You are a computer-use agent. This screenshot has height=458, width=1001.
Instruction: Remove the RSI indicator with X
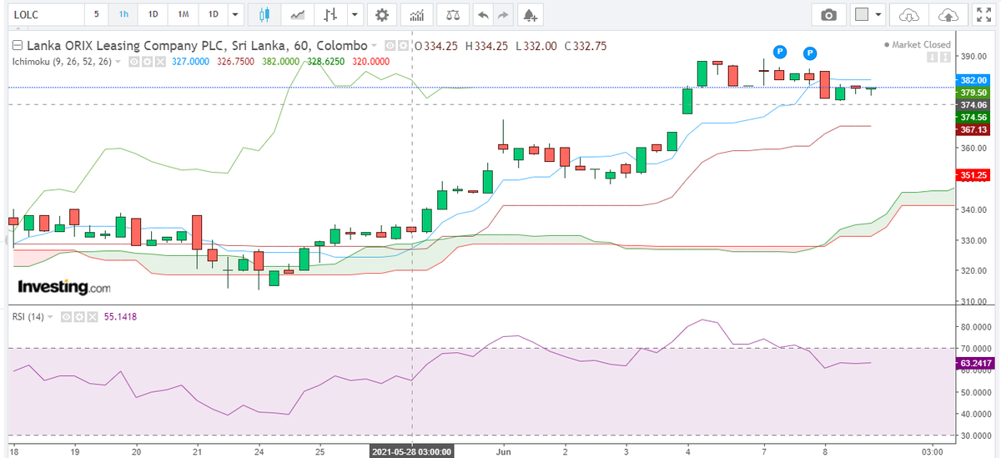93,317
